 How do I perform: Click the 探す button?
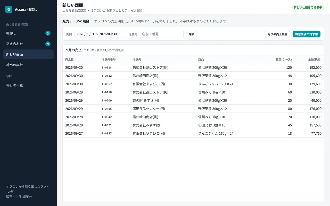click(x=192, y=34)
